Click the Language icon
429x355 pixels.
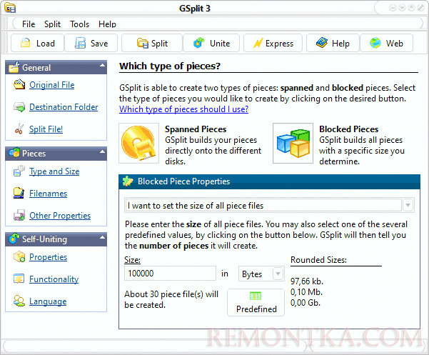pos(19,301)
